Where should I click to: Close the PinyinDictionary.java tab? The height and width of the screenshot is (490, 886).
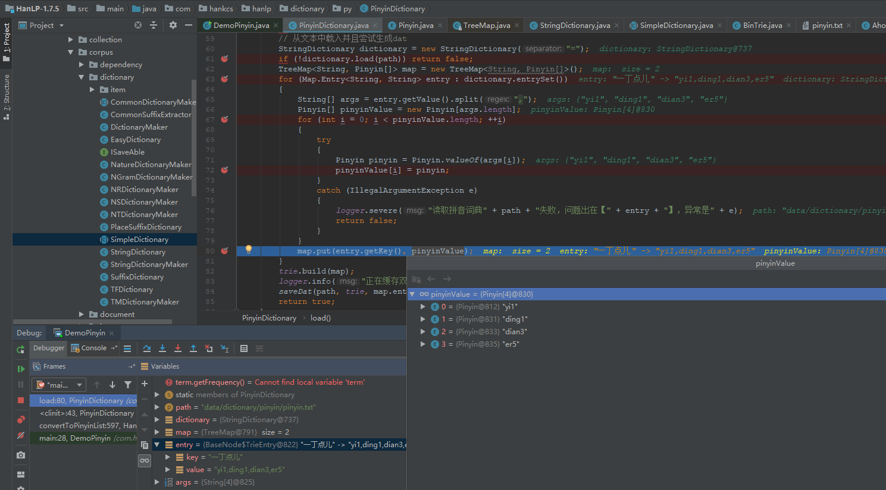pos(375,26)
